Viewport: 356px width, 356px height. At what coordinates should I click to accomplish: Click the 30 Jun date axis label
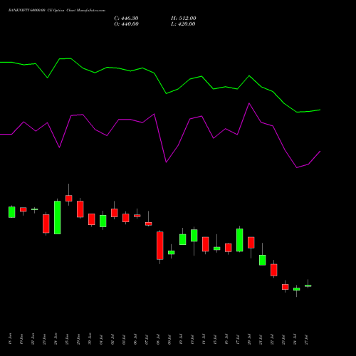click(x=90, y=339)
